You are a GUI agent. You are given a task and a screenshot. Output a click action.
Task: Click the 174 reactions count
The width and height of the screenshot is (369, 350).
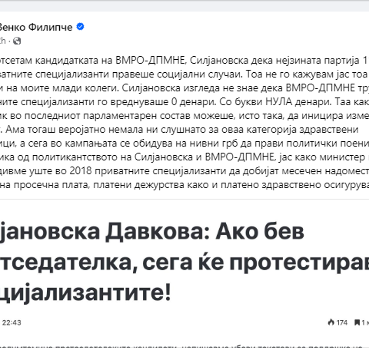coord(342,322)
